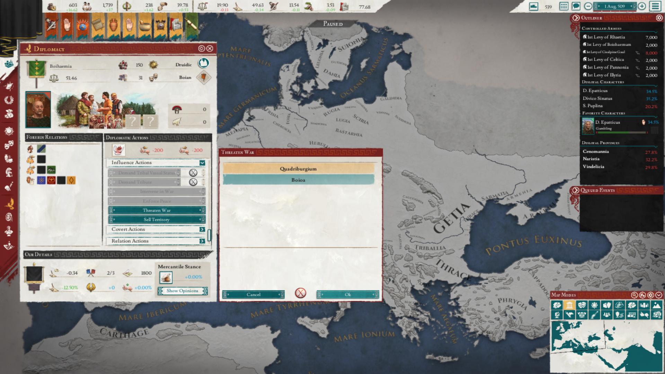Select the thumbs up-down opinion map mode
This screenshot has width=665, height=374.
(644, 315)
